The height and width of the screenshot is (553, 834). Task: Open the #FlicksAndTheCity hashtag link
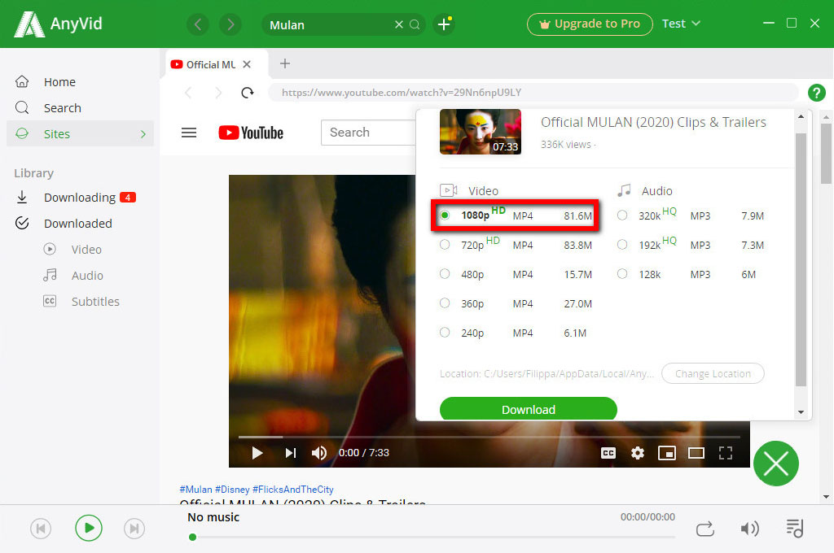[x=293, y=490]
